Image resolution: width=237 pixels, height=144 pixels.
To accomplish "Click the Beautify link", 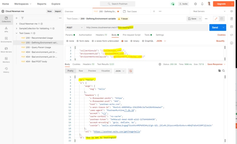I will 220,41.
